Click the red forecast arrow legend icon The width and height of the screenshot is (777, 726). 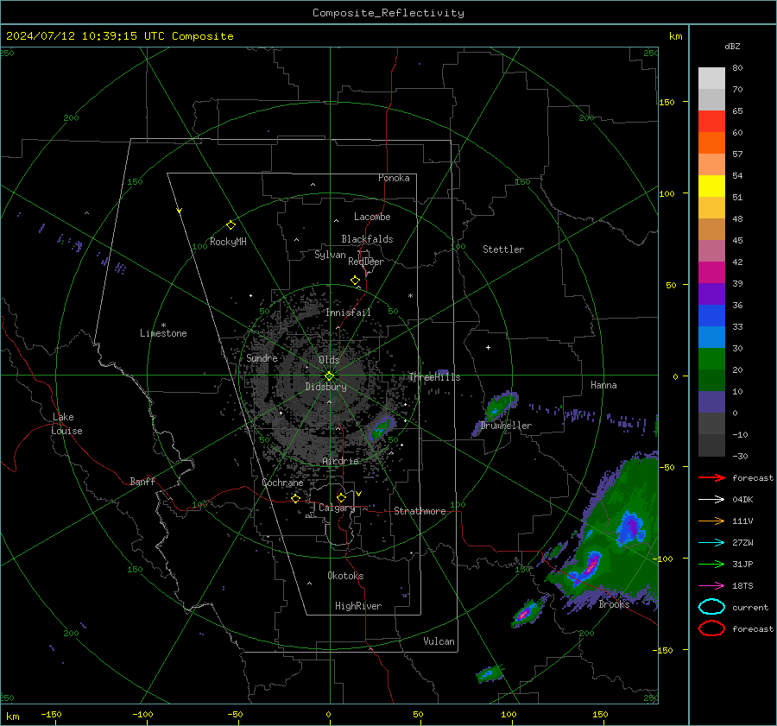(x=711, y=477)
